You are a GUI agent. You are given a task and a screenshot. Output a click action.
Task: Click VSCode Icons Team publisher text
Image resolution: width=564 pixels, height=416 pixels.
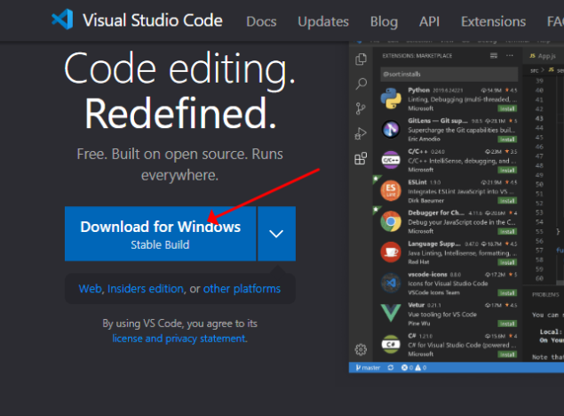[x=433, y=292]
